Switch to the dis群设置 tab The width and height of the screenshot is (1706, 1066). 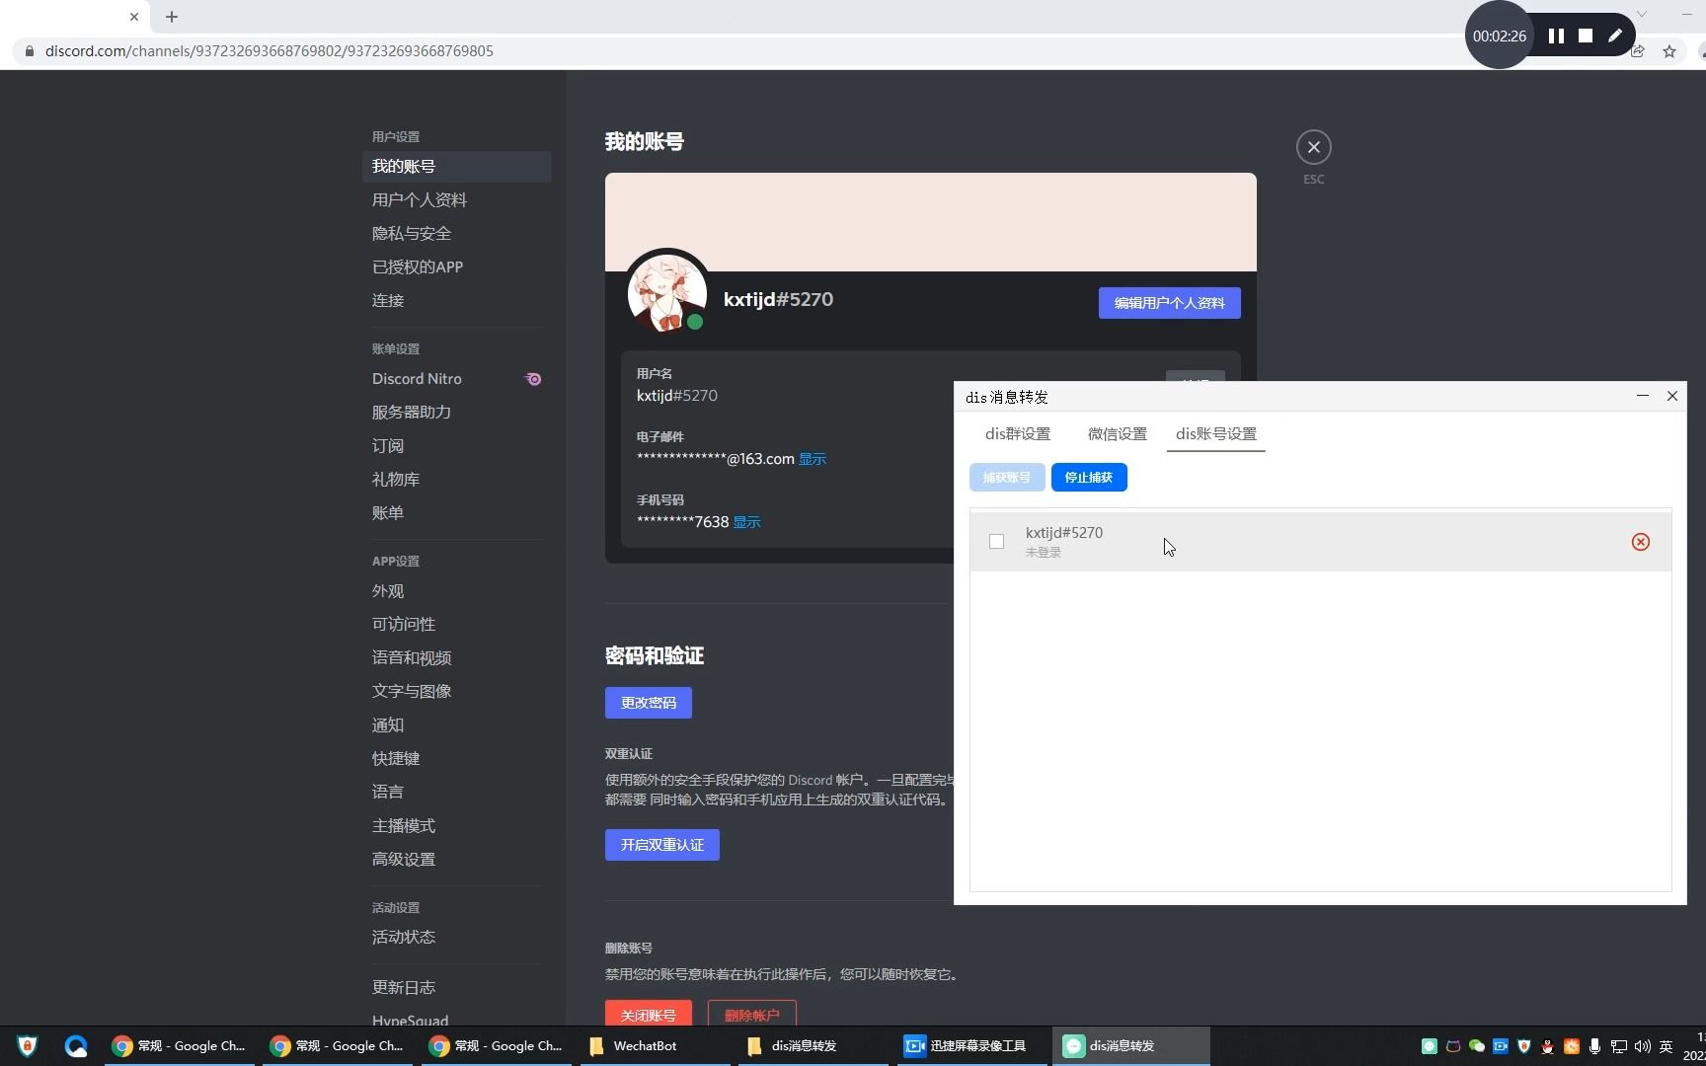[x=1018, y=434]
